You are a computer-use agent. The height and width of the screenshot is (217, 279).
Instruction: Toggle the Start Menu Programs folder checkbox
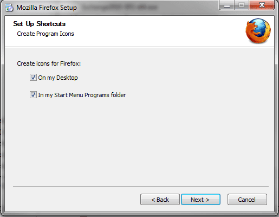point(33,95)
